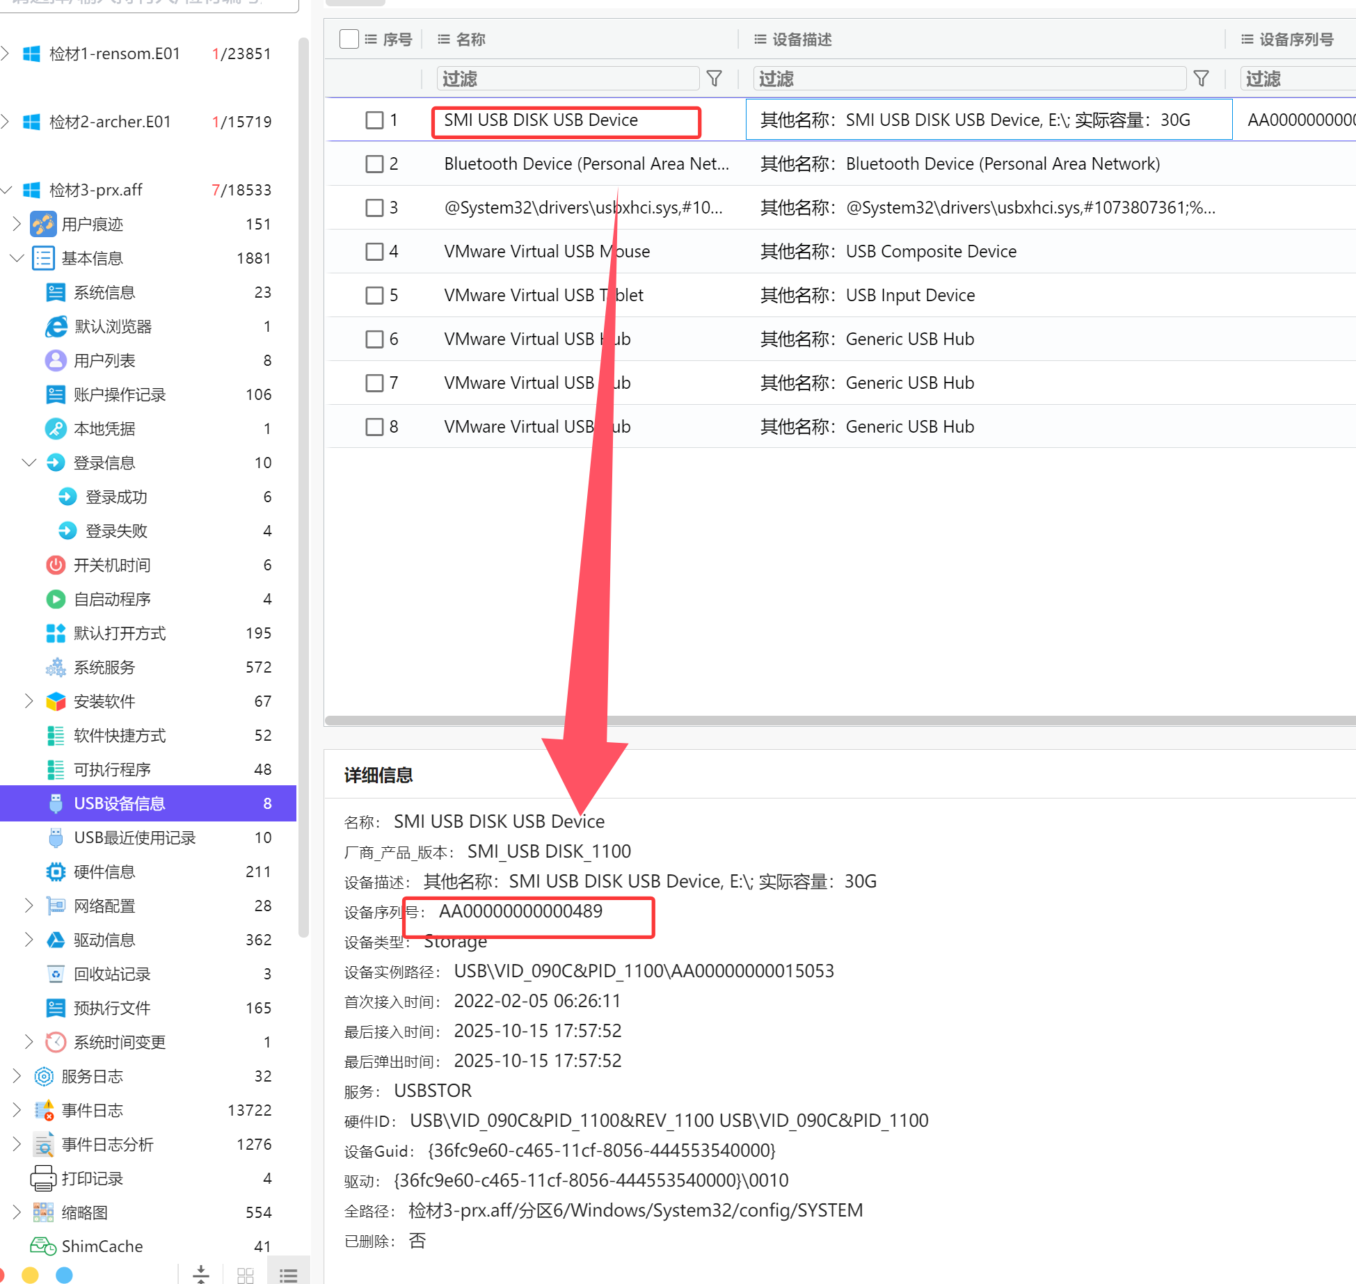Click the horizontal scrollbar under the device table
1356x1284 pixels.
tap(835, 721)
